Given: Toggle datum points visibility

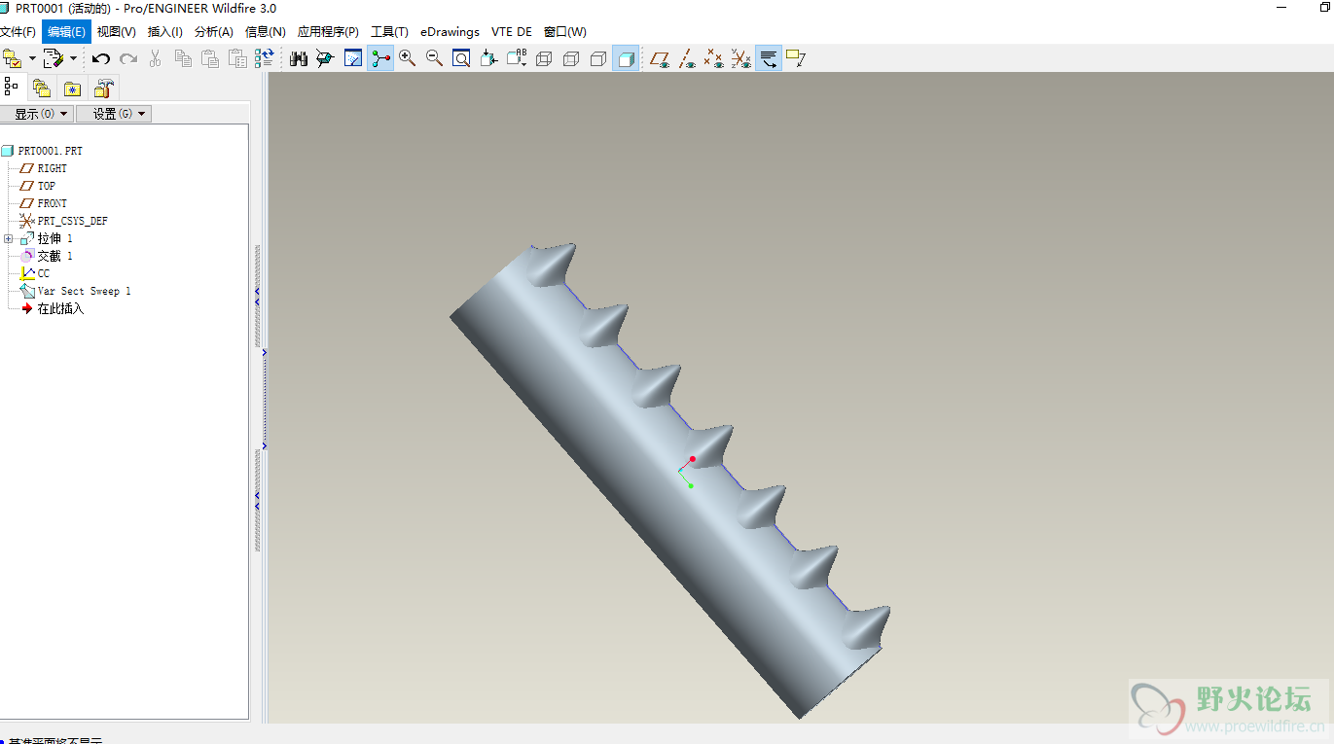Looking at the screenshot, I should pyautogui.click(x=714, y=59).
